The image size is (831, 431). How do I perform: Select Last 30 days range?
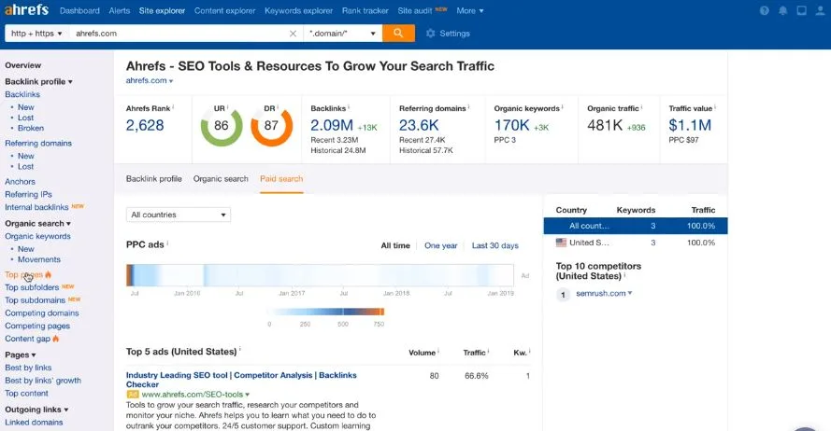click(495, 245)
